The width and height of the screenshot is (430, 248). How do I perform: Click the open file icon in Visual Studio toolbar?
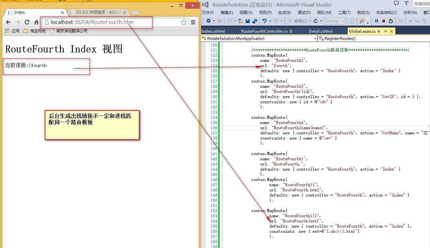click(x=240, y=21)
